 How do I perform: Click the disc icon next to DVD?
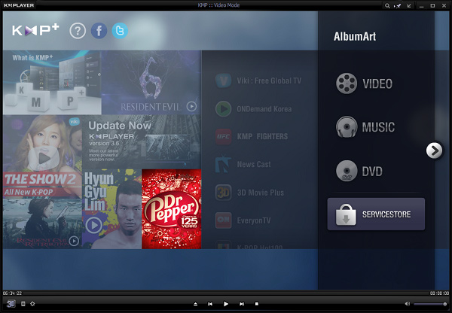tap(347, 171)
